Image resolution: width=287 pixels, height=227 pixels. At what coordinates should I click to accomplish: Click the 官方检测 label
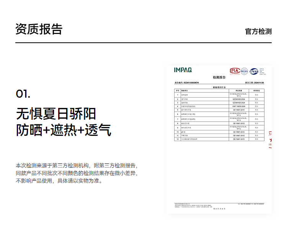pos(258,31)
